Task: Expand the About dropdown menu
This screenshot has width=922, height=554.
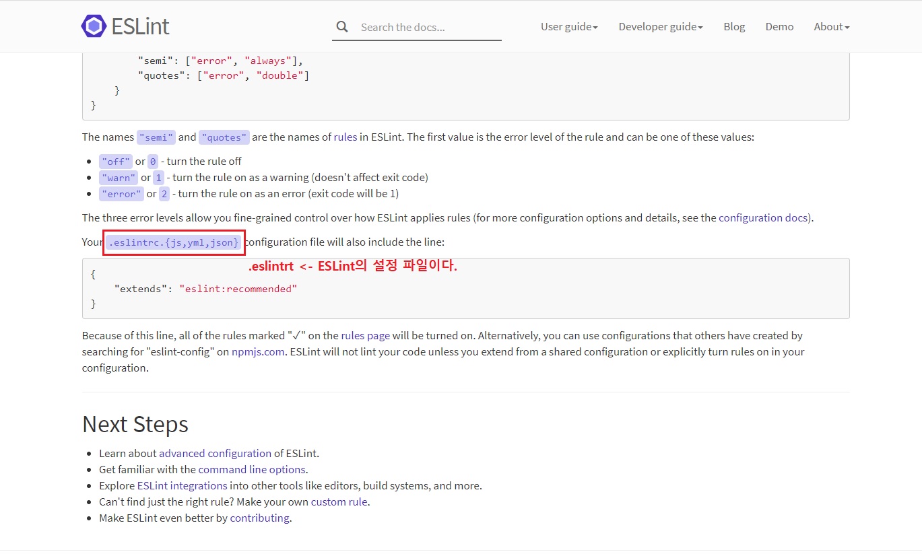Action: (831, 27)
